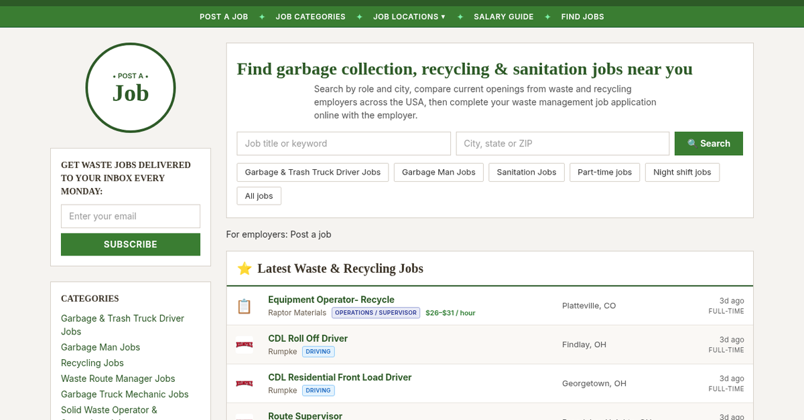
Task: Click the Enter your email field
Action: point(131,216)
